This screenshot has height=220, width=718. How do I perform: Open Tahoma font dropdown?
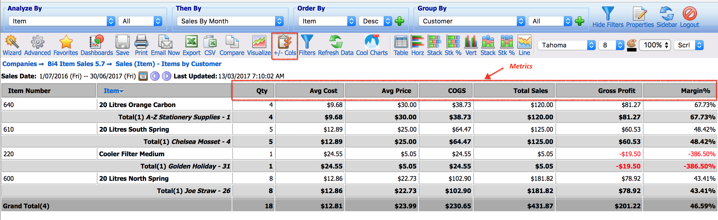567,45
